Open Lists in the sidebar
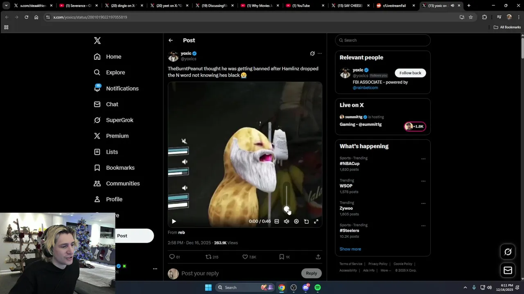Viewport: 524px width, 294px height. (x=106, y=152)
